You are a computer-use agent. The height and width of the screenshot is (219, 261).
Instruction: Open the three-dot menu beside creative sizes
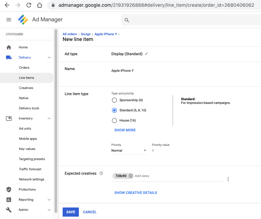tap(228, 179)
